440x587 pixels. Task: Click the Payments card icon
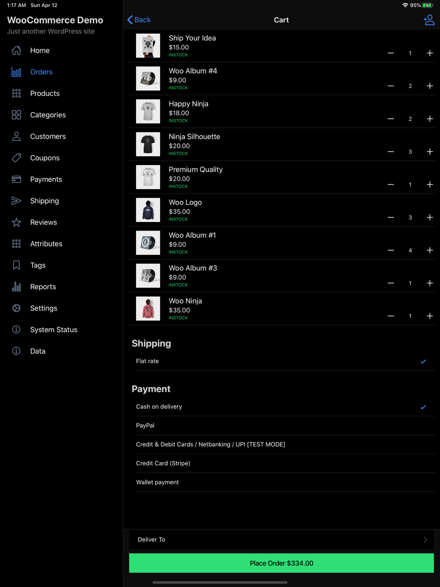click(x=16, y=180)
